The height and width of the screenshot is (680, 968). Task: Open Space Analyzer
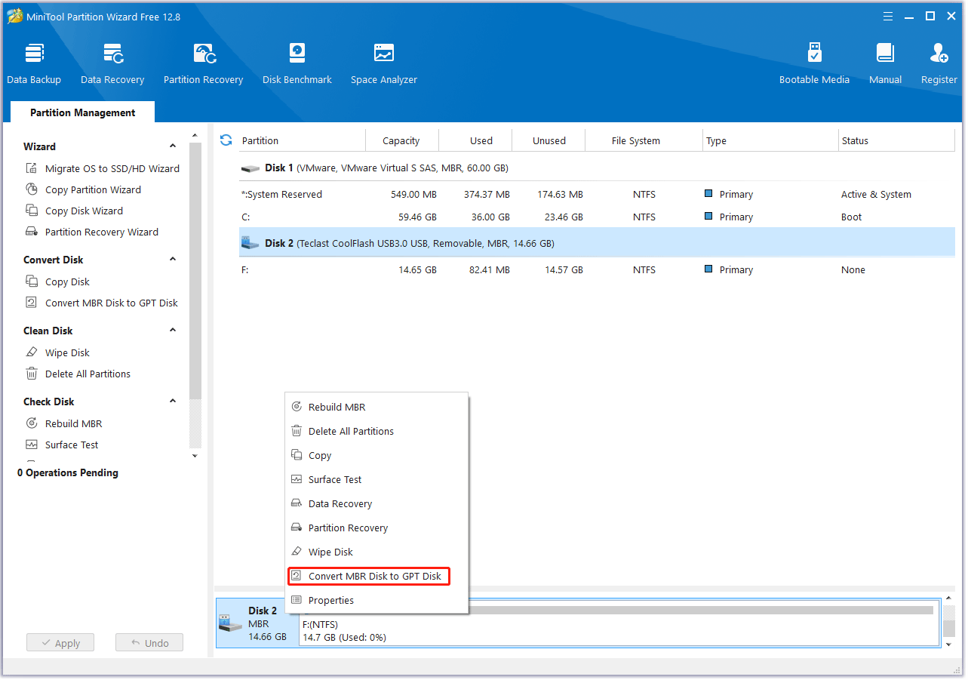pos(384,64)
